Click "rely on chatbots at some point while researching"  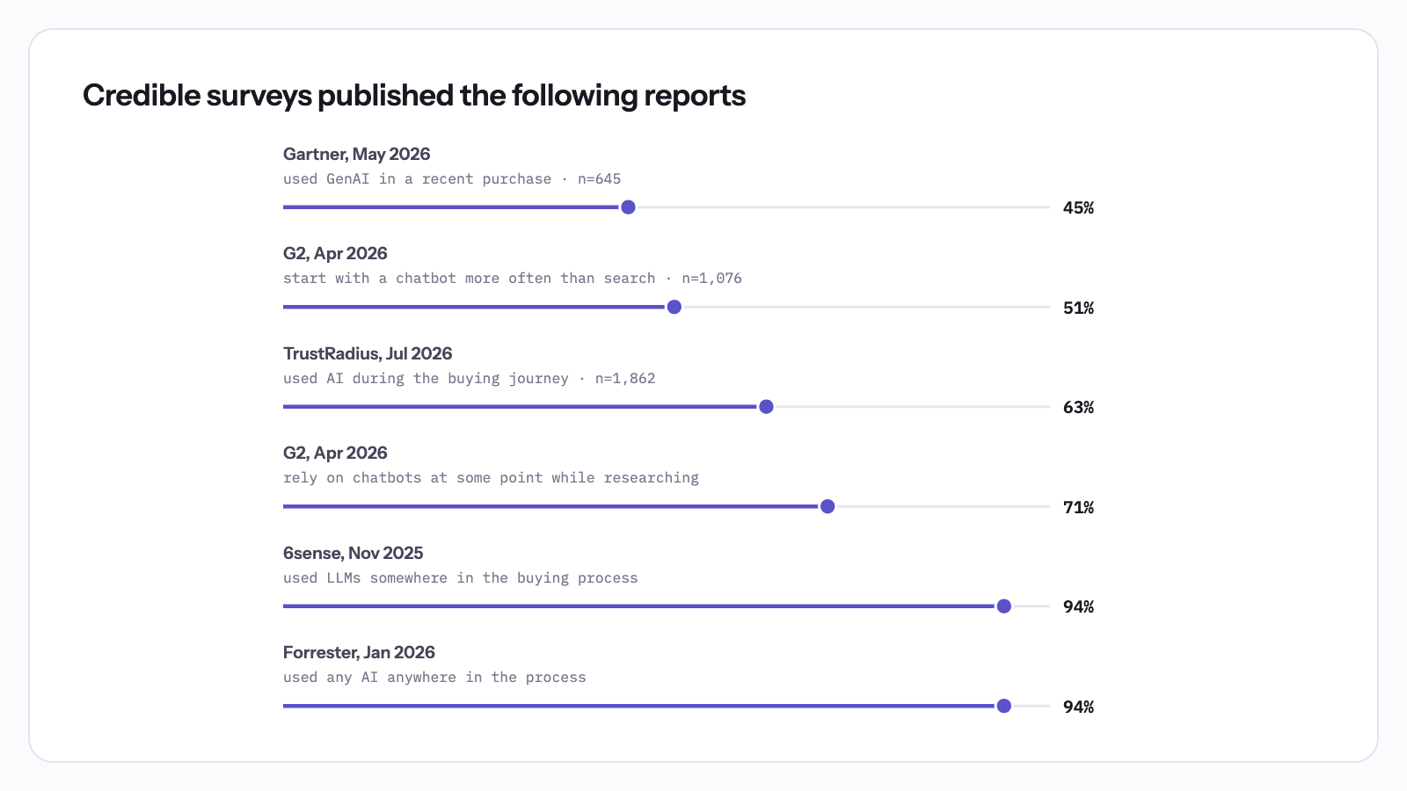pyautogui.click(x=491, y=478)
